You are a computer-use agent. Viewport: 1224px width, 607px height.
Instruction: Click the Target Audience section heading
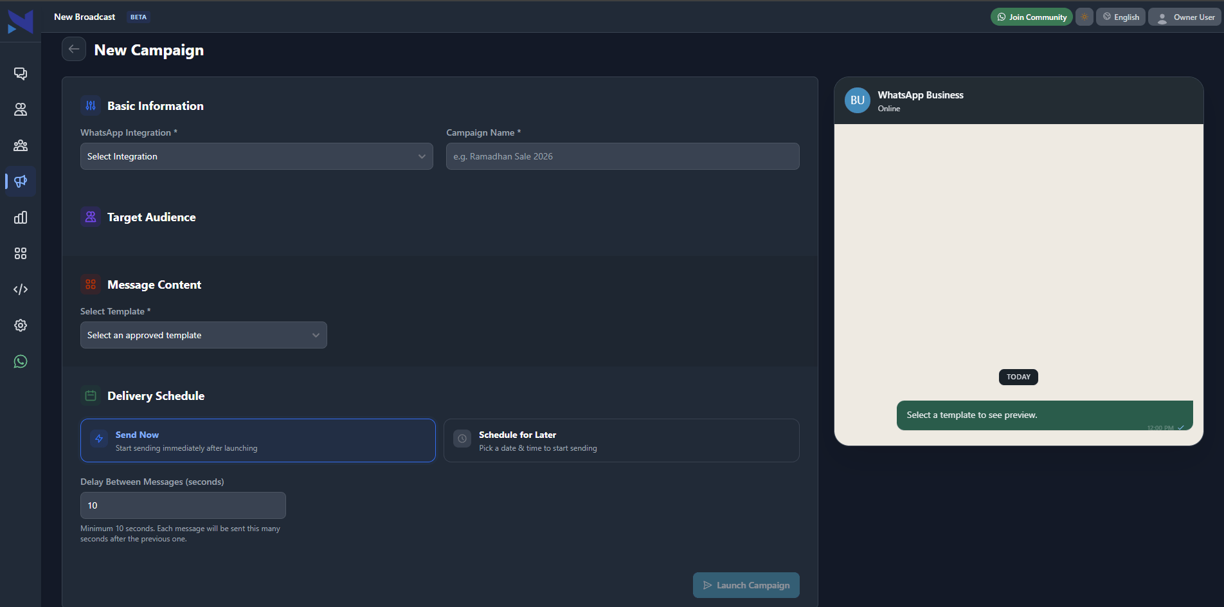point(152,217)
